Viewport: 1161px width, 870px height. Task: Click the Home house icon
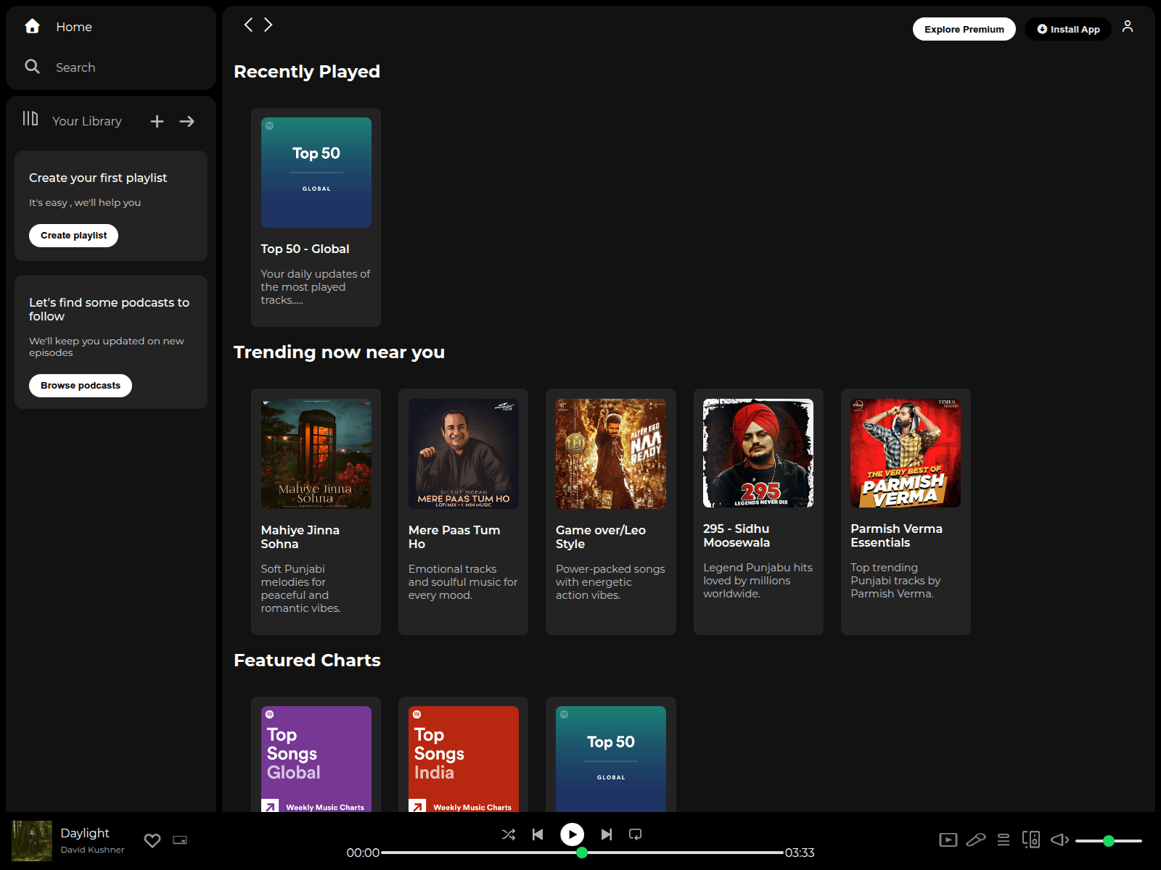[32, 26]
